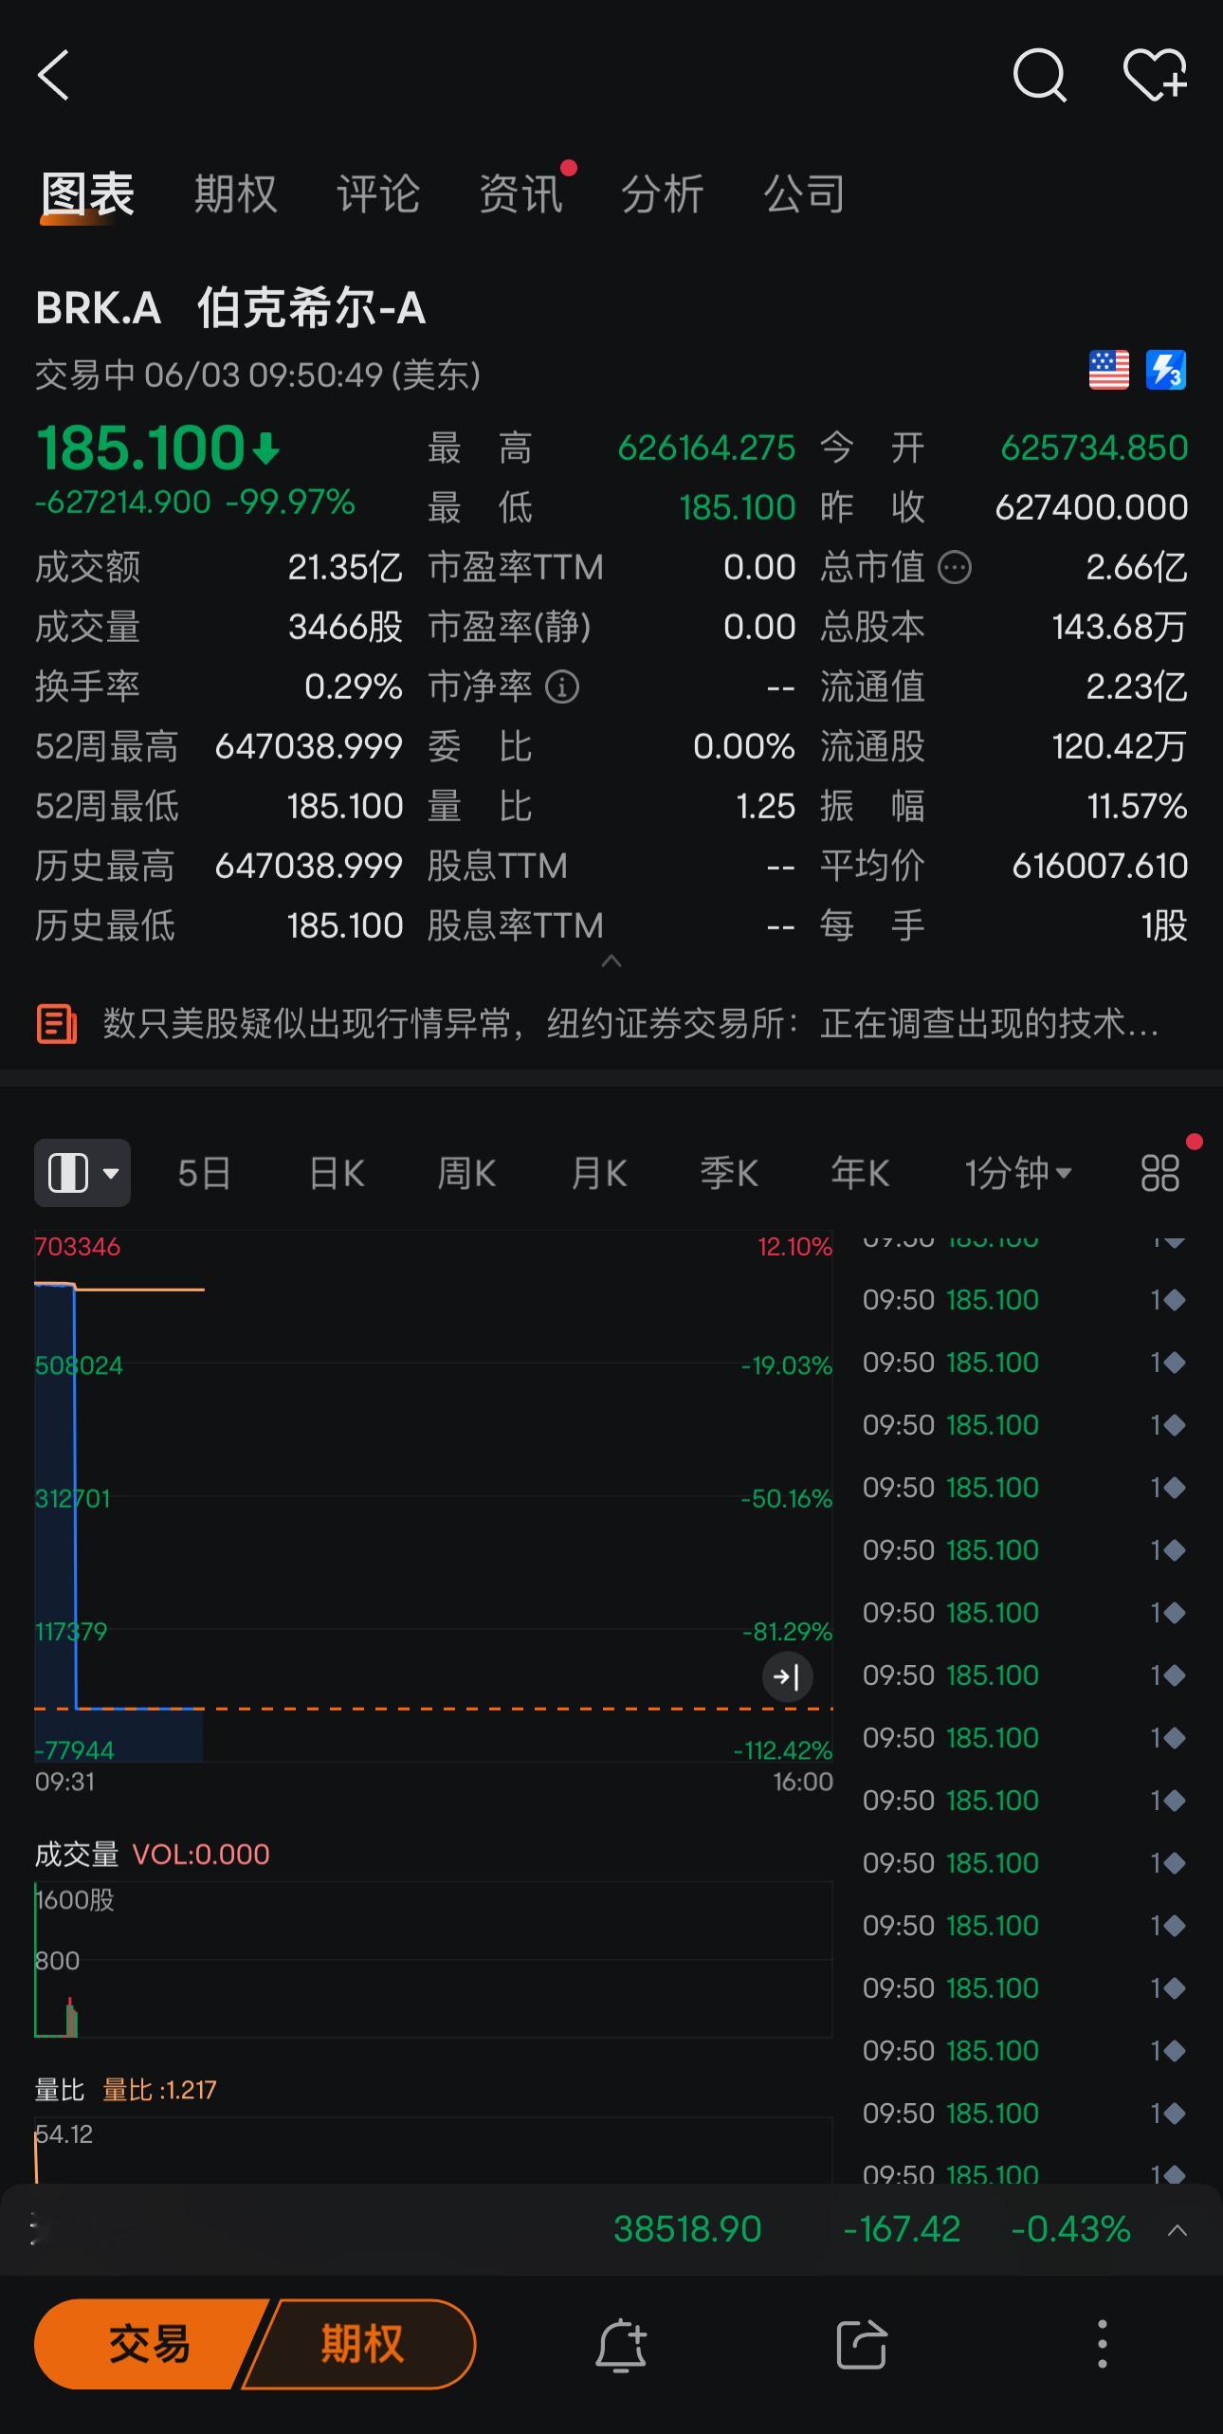Open the news headline about 纽约证券交易所
1223x2434 pixels.
click(630, 1024)
